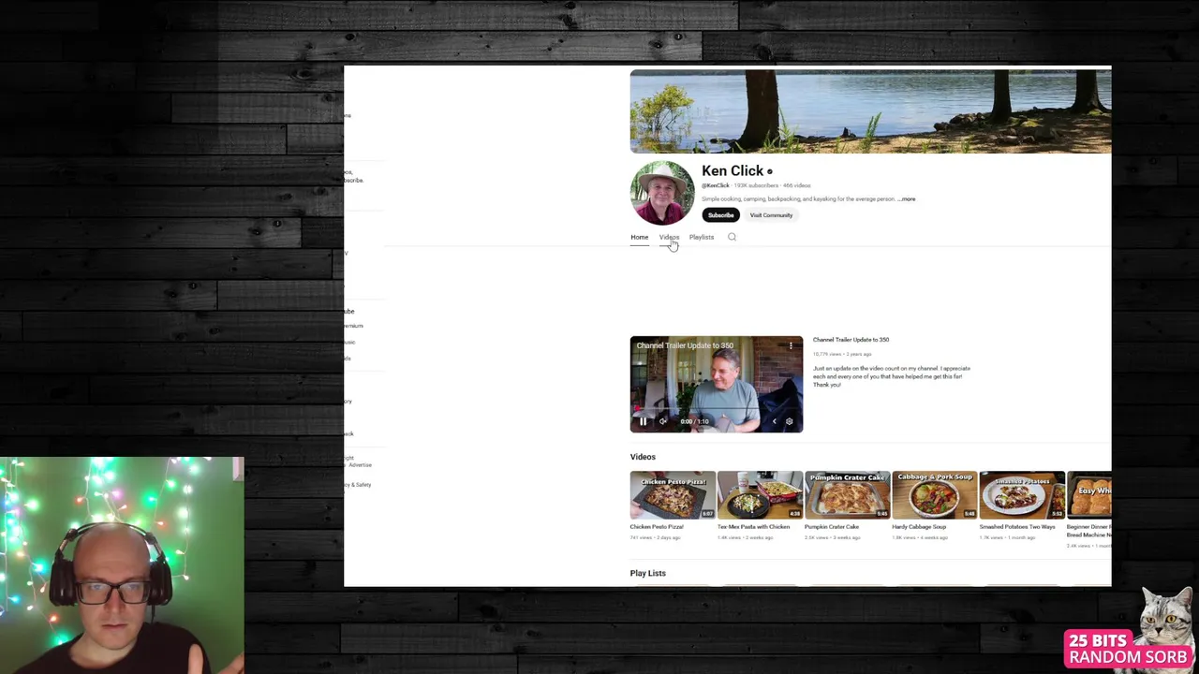The image size is (1199, 674).
Task: Click the '10,779 views' text
Action: [825, 354]
